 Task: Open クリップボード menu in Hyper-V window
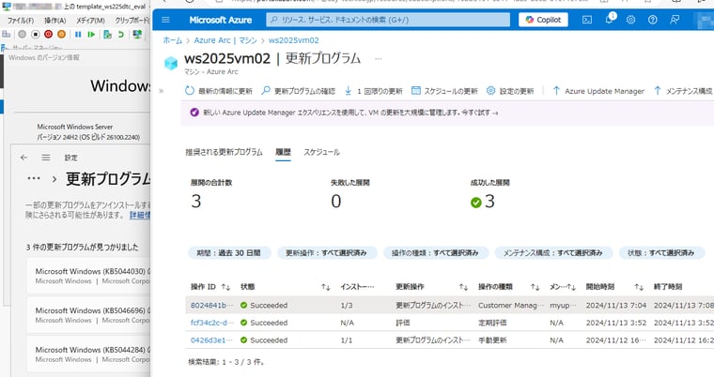click(132, 21)
